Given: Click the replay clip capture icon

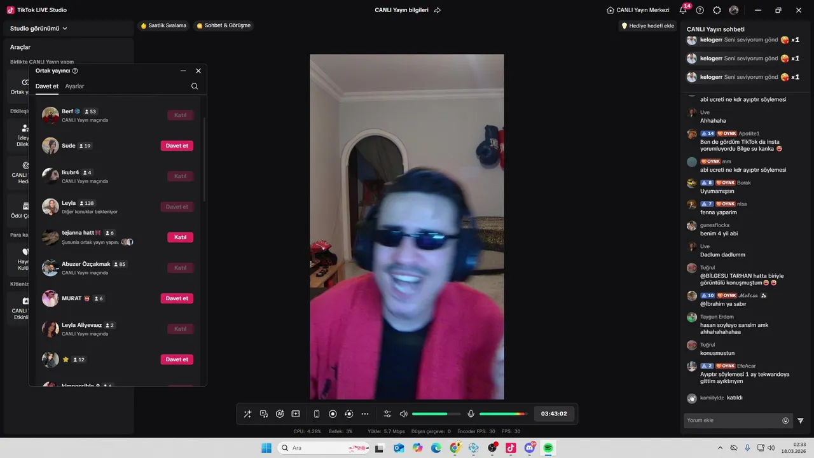Looking at the screenshot, I should coord(348,414).
